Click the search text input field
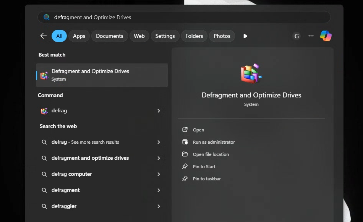Viewport: 363px width, 222px height. (x=183, y=17)
